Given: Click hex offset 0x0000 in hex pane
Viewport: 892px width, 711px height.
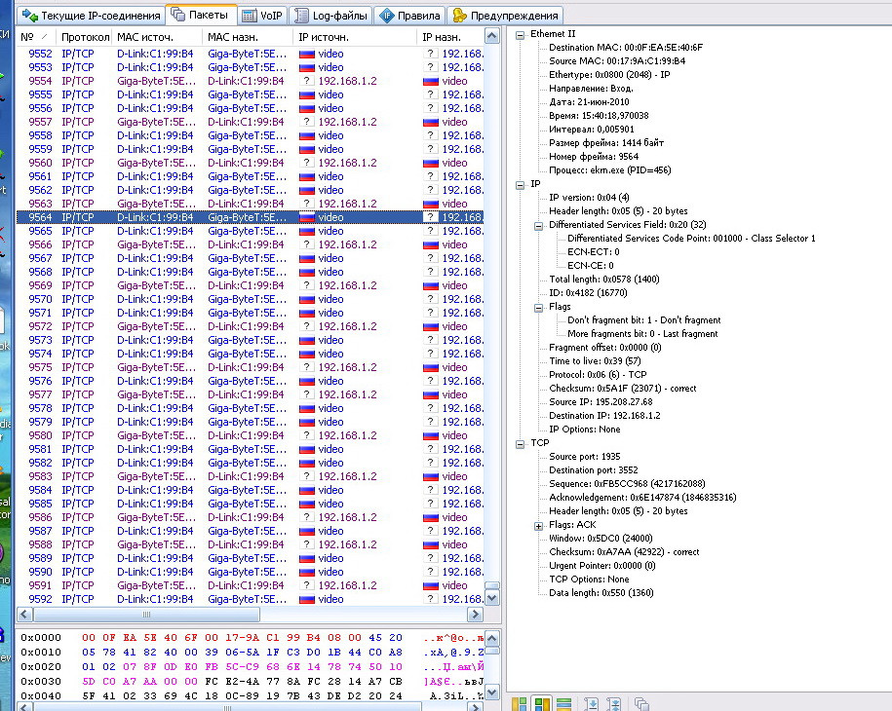Looking at the screenshot, I should [x=41, y=638].
